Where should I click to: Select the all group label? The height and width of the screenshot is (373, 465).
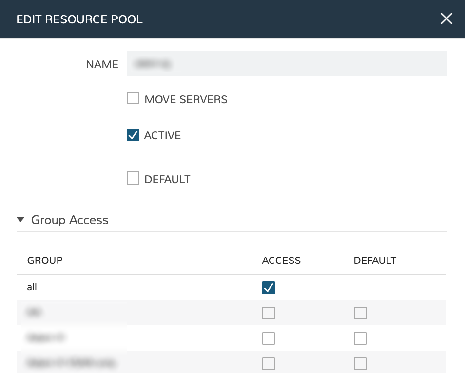click(x=32, y=287)
